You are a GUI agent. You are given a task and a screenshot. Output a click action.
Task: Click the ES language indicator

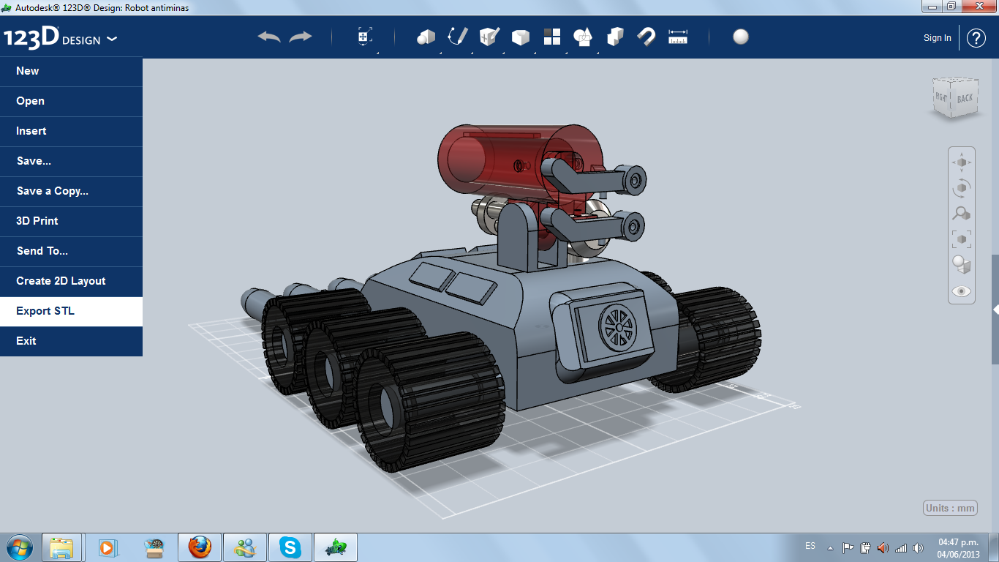click(810, 546)
